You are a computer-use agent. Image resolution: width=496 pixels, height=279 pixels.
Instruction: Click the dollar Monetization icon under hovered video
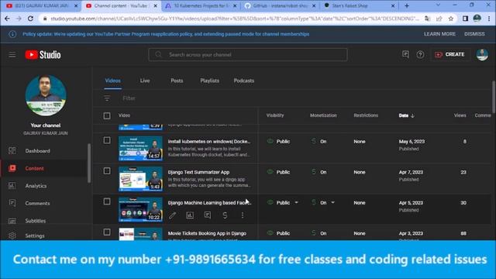tap(225, 215)
